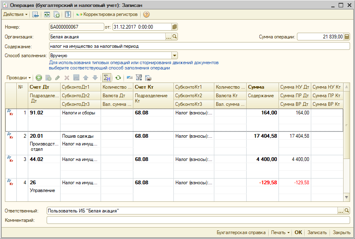Click the Дт/Кт icon of row 4
This screenshot has height=239, width=355.
tap(10, 182)
